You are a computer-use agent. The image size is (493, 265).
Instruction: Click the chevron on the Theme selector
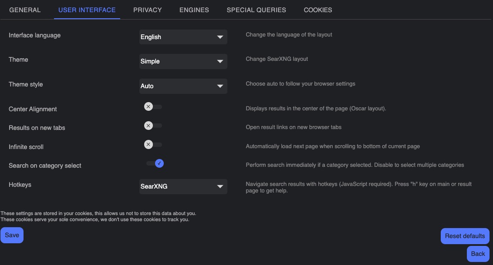click(220, 61)
